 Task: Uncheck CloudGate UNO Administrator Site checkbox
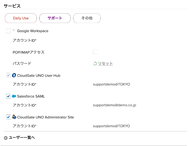(8, 117)
